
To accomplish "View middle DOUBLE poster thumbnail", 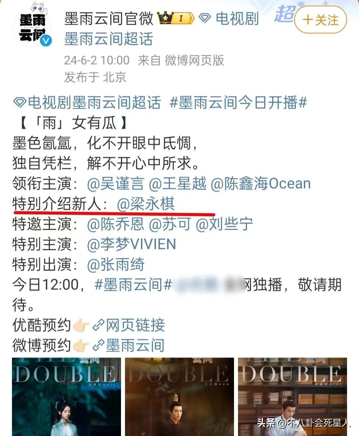I will tap(179, 397).
